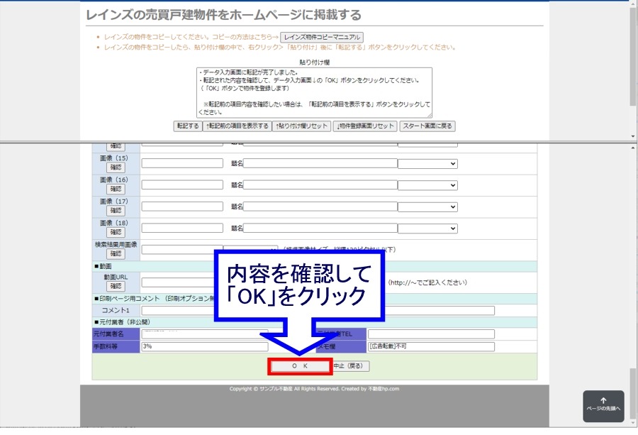Viewport: 638px width, 435px height.
Task: Open the category dropdown for 画像（15）
Action: coord(427,164)
